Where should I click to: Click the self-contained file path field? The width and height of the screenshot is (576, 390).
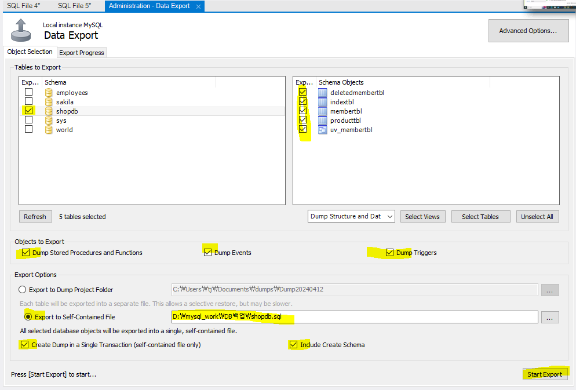click(355, 317)
